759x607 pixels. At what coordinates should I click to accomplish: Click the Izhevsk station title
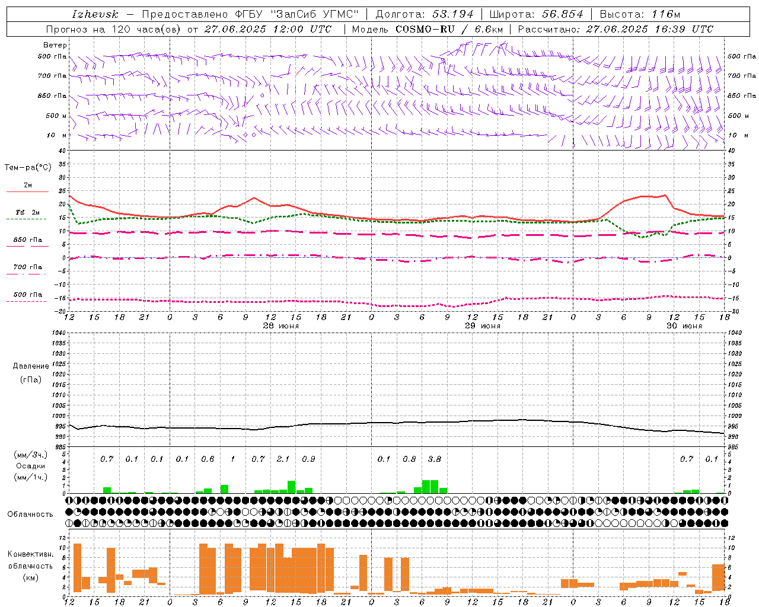95,14
